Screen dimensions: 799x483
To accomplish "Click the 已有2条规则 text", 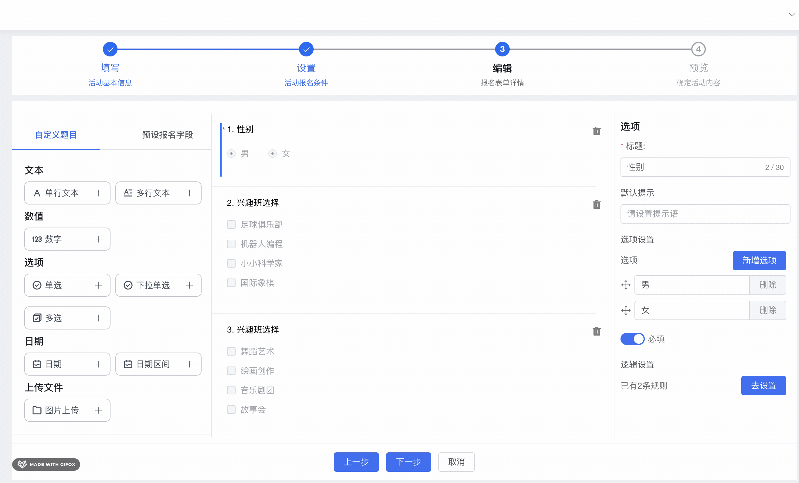I will tap(644, 385).
